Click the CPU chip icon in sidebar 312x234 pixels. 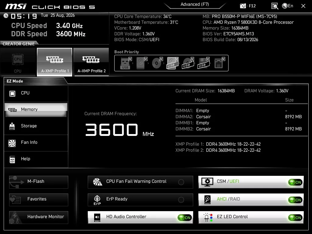tap(12, 94)
